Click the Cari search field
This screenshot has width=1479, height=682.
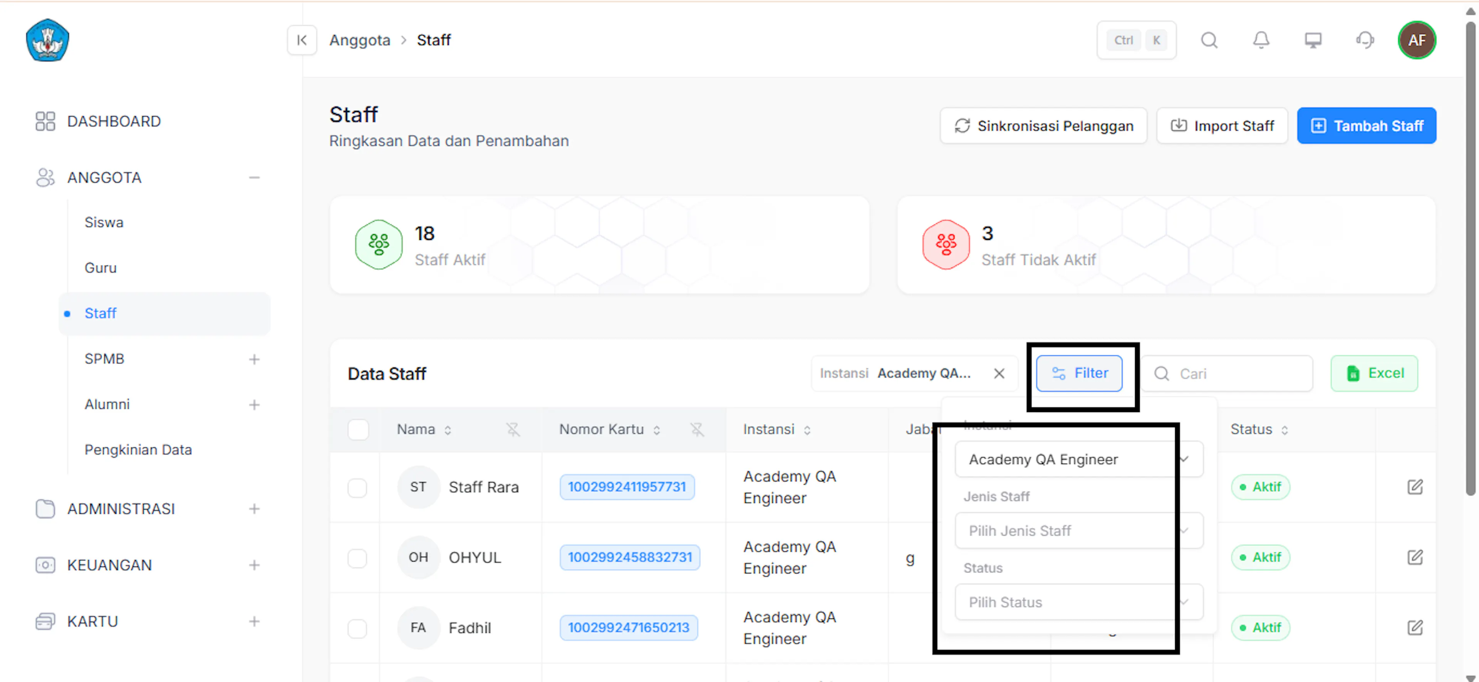pyautogui.click(x=1226, y=374)
